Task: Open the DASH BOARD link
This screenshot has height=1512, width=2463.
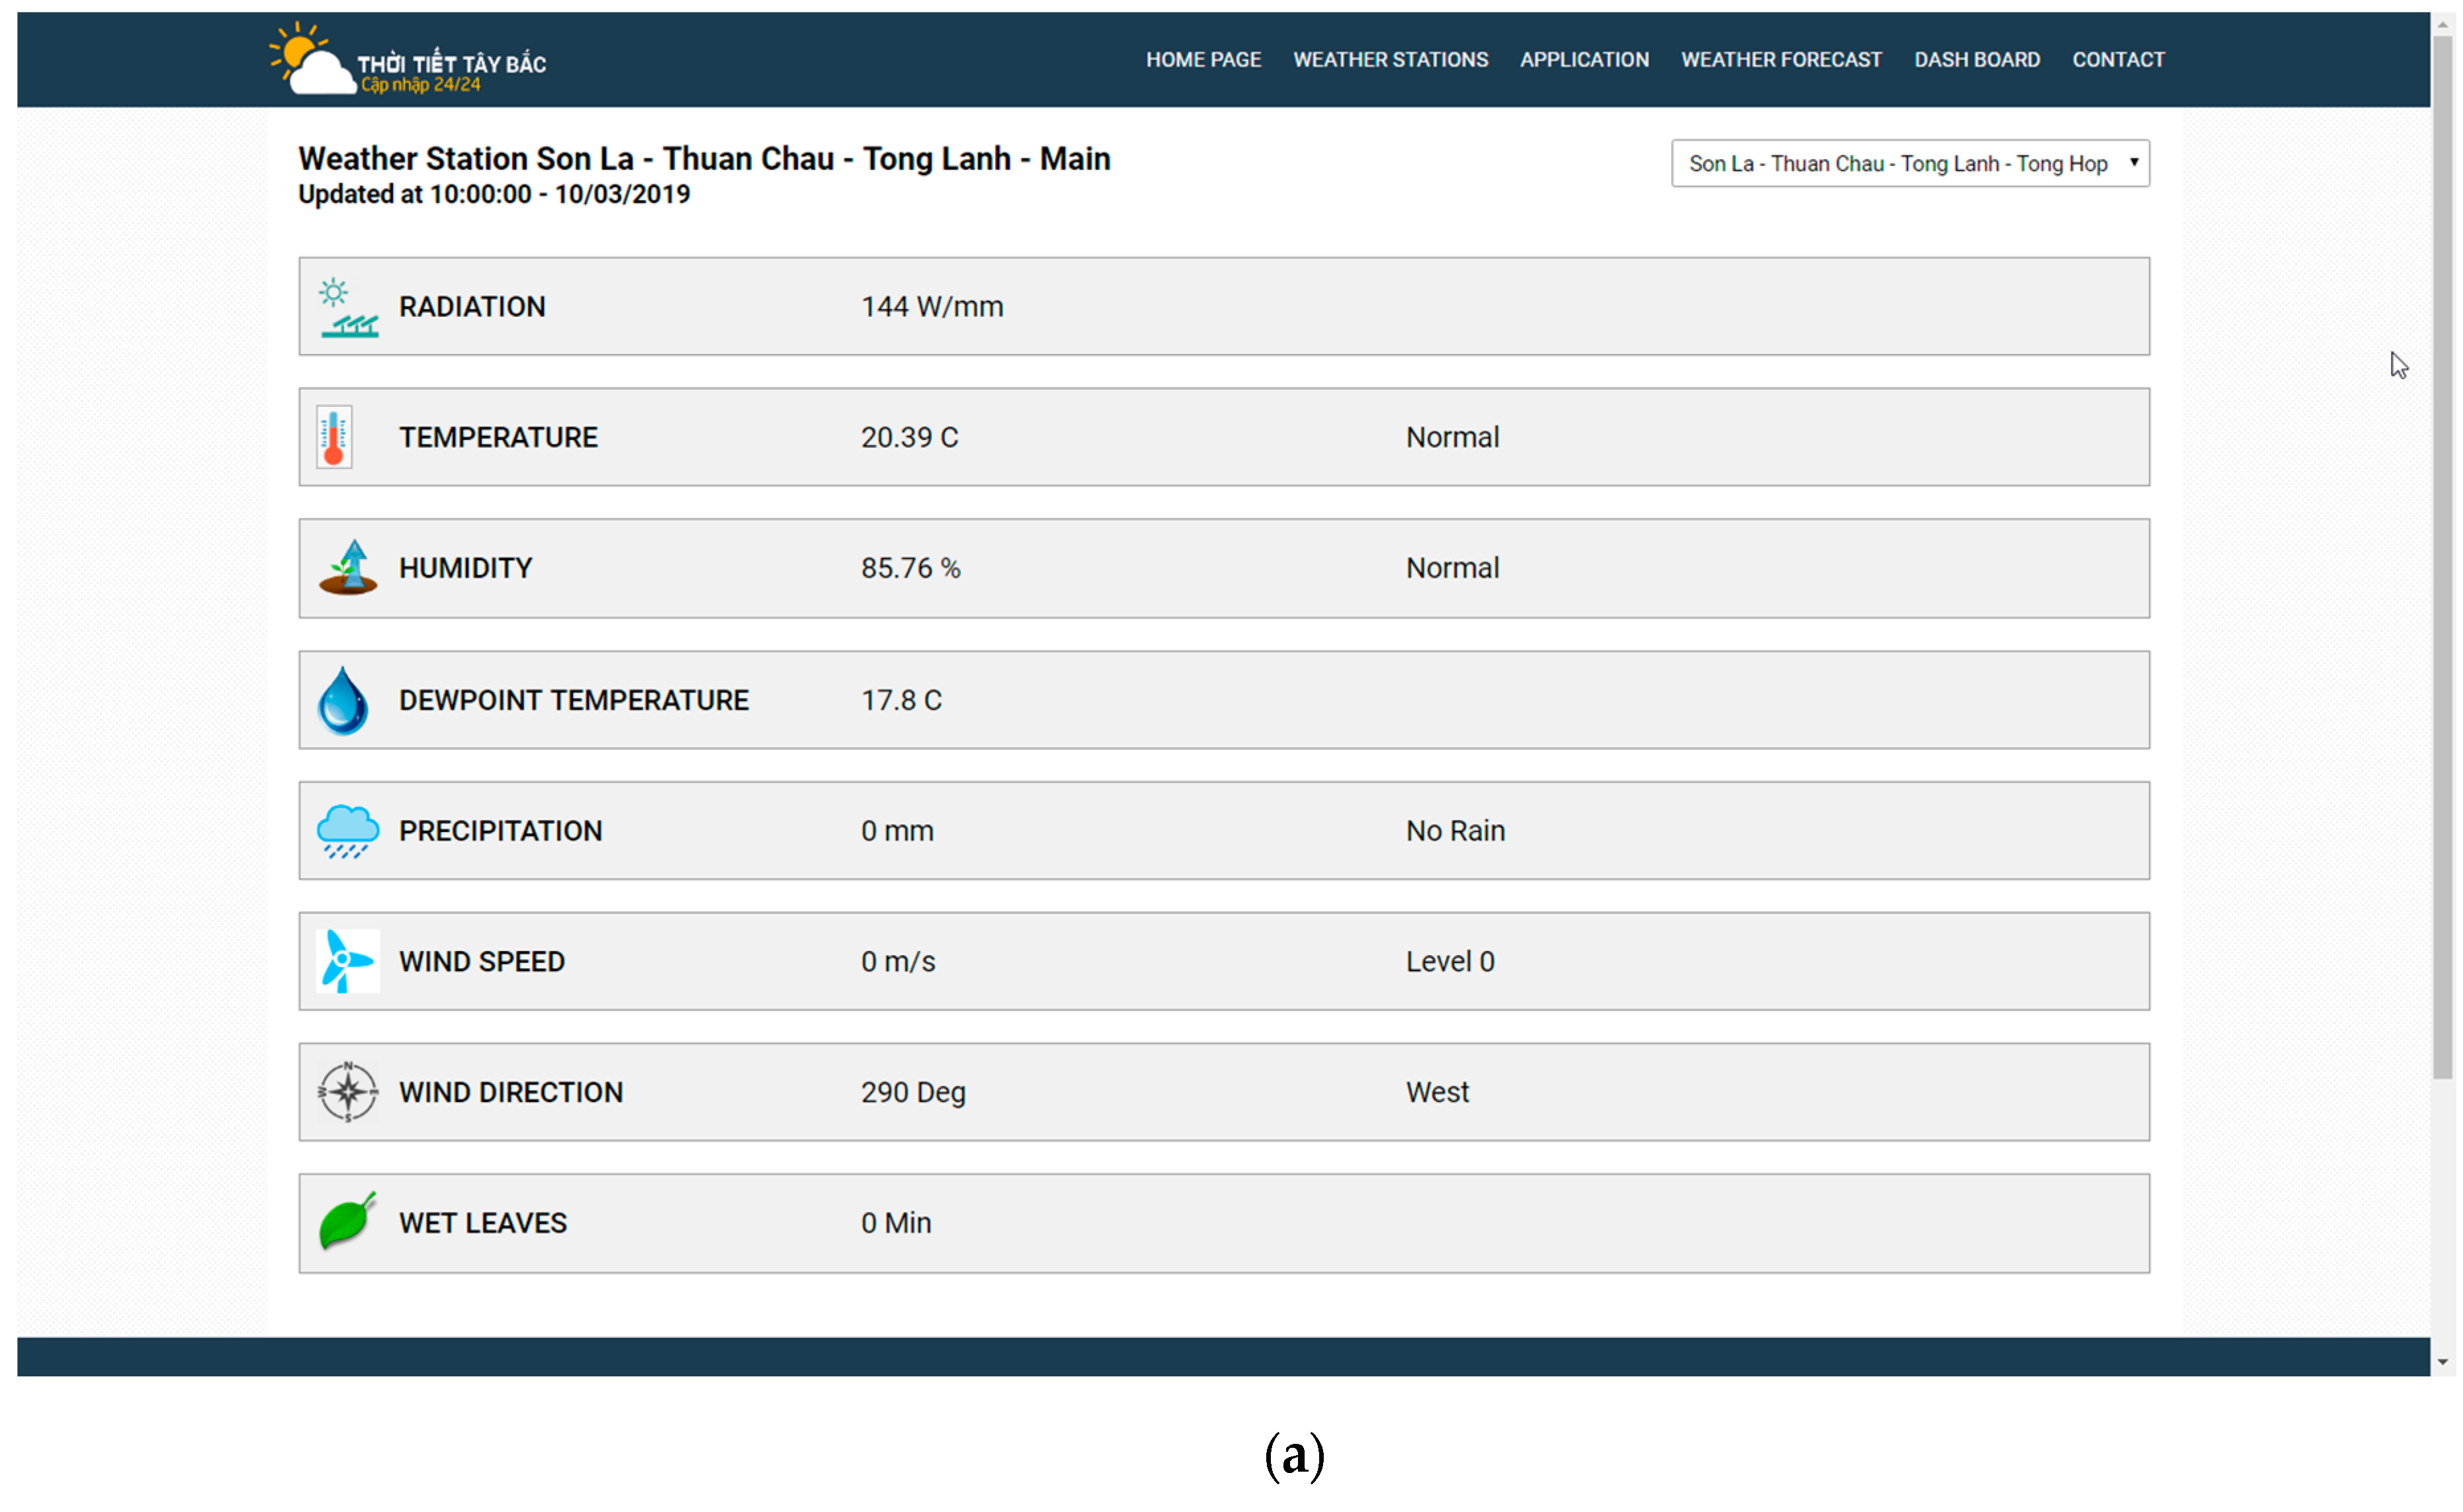Action: tap(1976, 60)
